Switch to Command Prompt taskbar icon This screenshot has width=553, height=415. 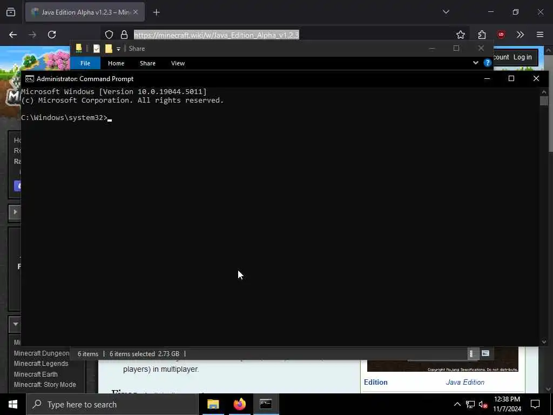tap(266, 404)
